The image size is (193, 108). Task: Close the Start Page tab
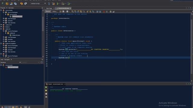[54, 8]
